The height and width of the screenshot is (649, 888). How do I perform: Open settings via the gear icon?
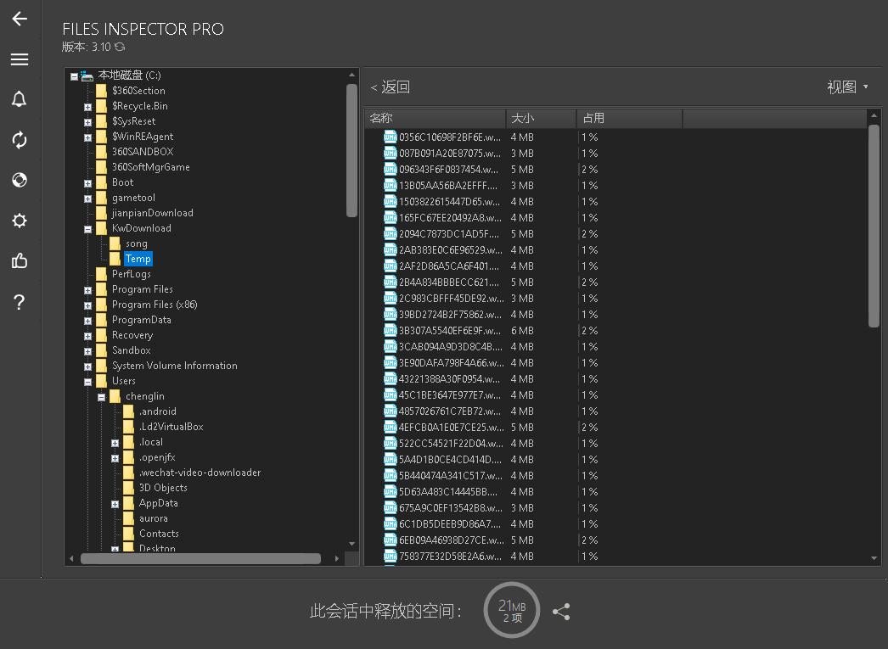[x=19, y=221]
